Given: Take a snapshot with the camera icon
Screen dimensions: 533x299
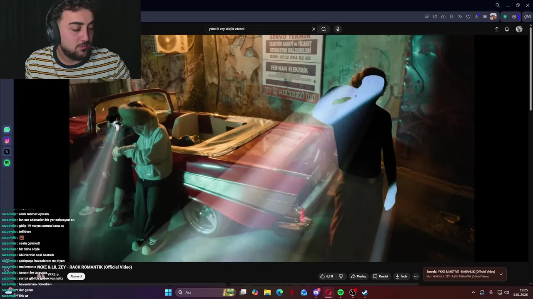Looking at the screenshot, I should [443, 17].
